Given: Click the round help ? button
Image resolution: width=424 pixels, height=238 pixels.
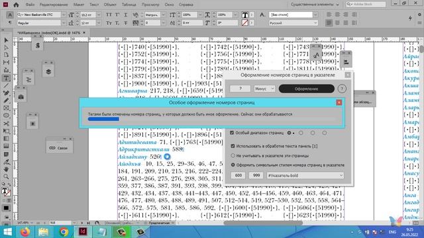Looking at the screenshot, I should [342, 89].
